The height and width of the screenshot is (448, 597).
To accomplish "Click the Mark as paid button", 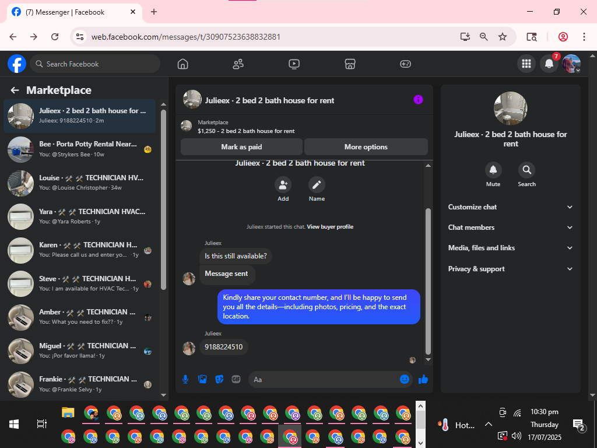I will (x=241, y=147).
